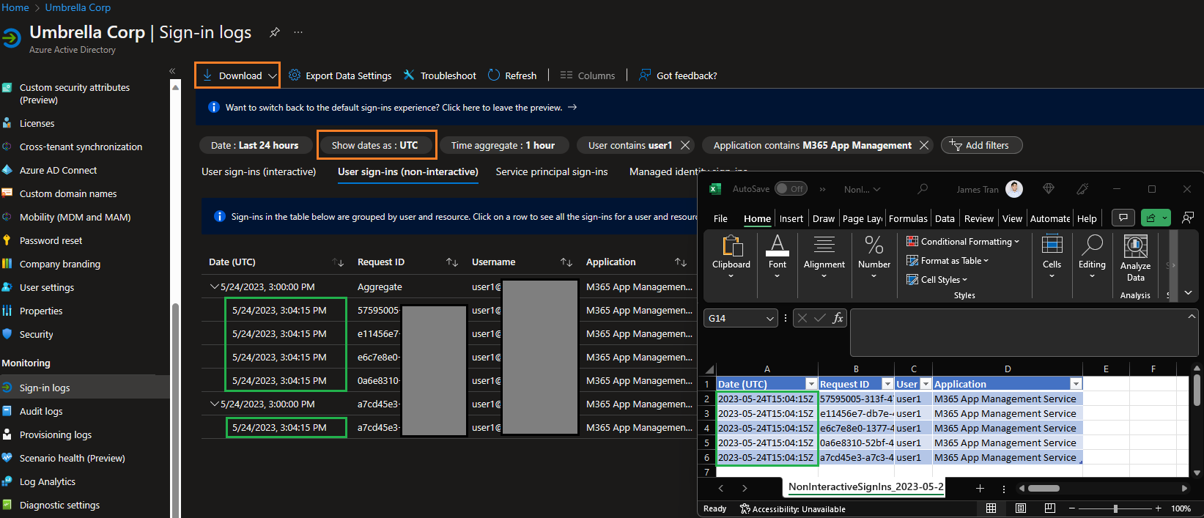Image resolution: width=1204 pixels, height=518 pixels.
Task: Collapse the second 3:00:00 PM a7cd45e3 row
Action: [x=214, y=404]
